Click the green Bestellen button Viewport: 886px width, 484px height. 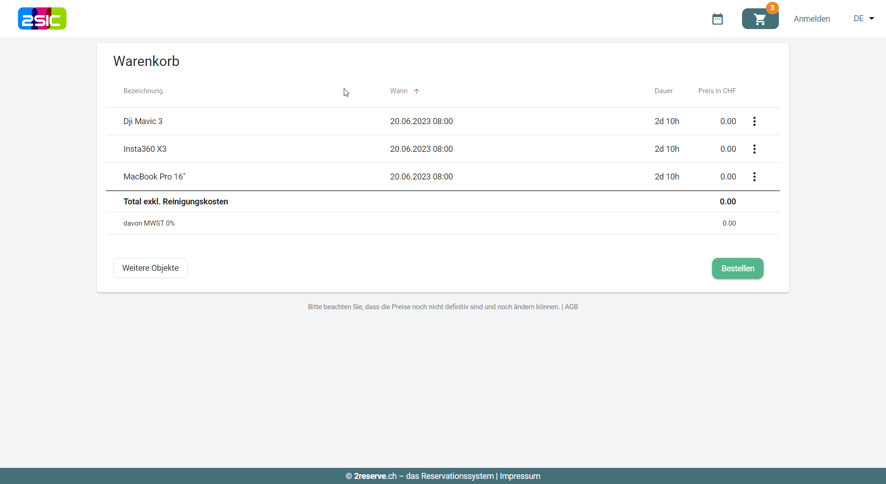point(737,269)
